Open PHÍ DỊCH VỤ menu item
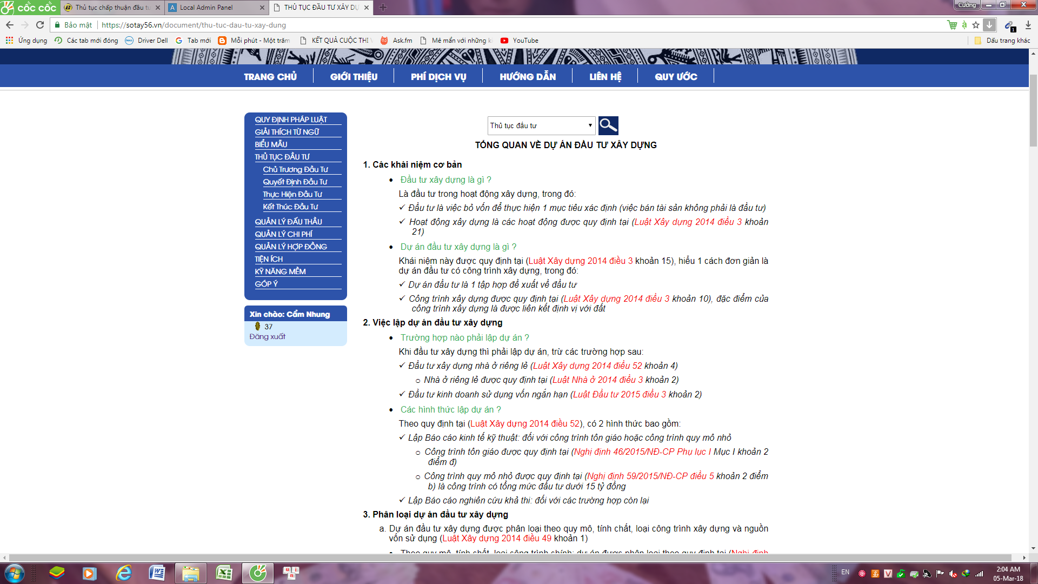 (438, 77)
